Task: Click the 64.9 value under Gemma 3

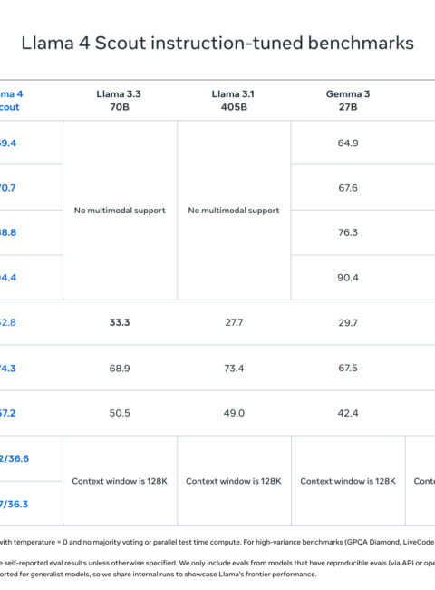Action: coord(348,143)
